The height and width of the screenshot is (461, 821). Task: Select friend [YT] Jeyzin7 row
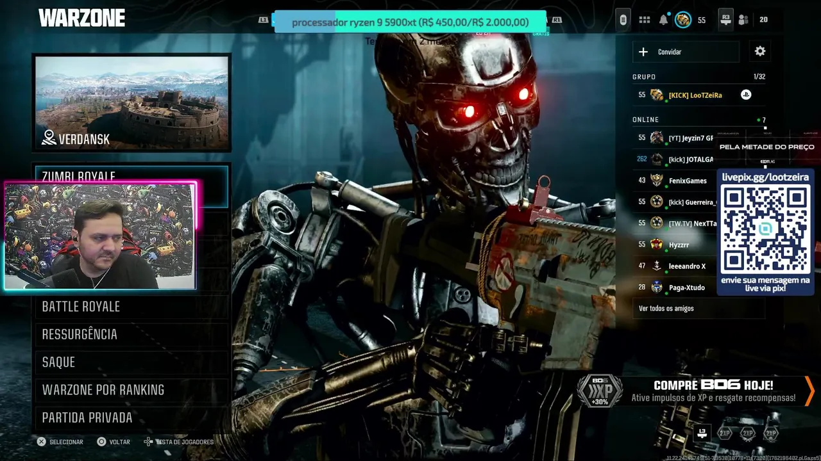[673, 138]
